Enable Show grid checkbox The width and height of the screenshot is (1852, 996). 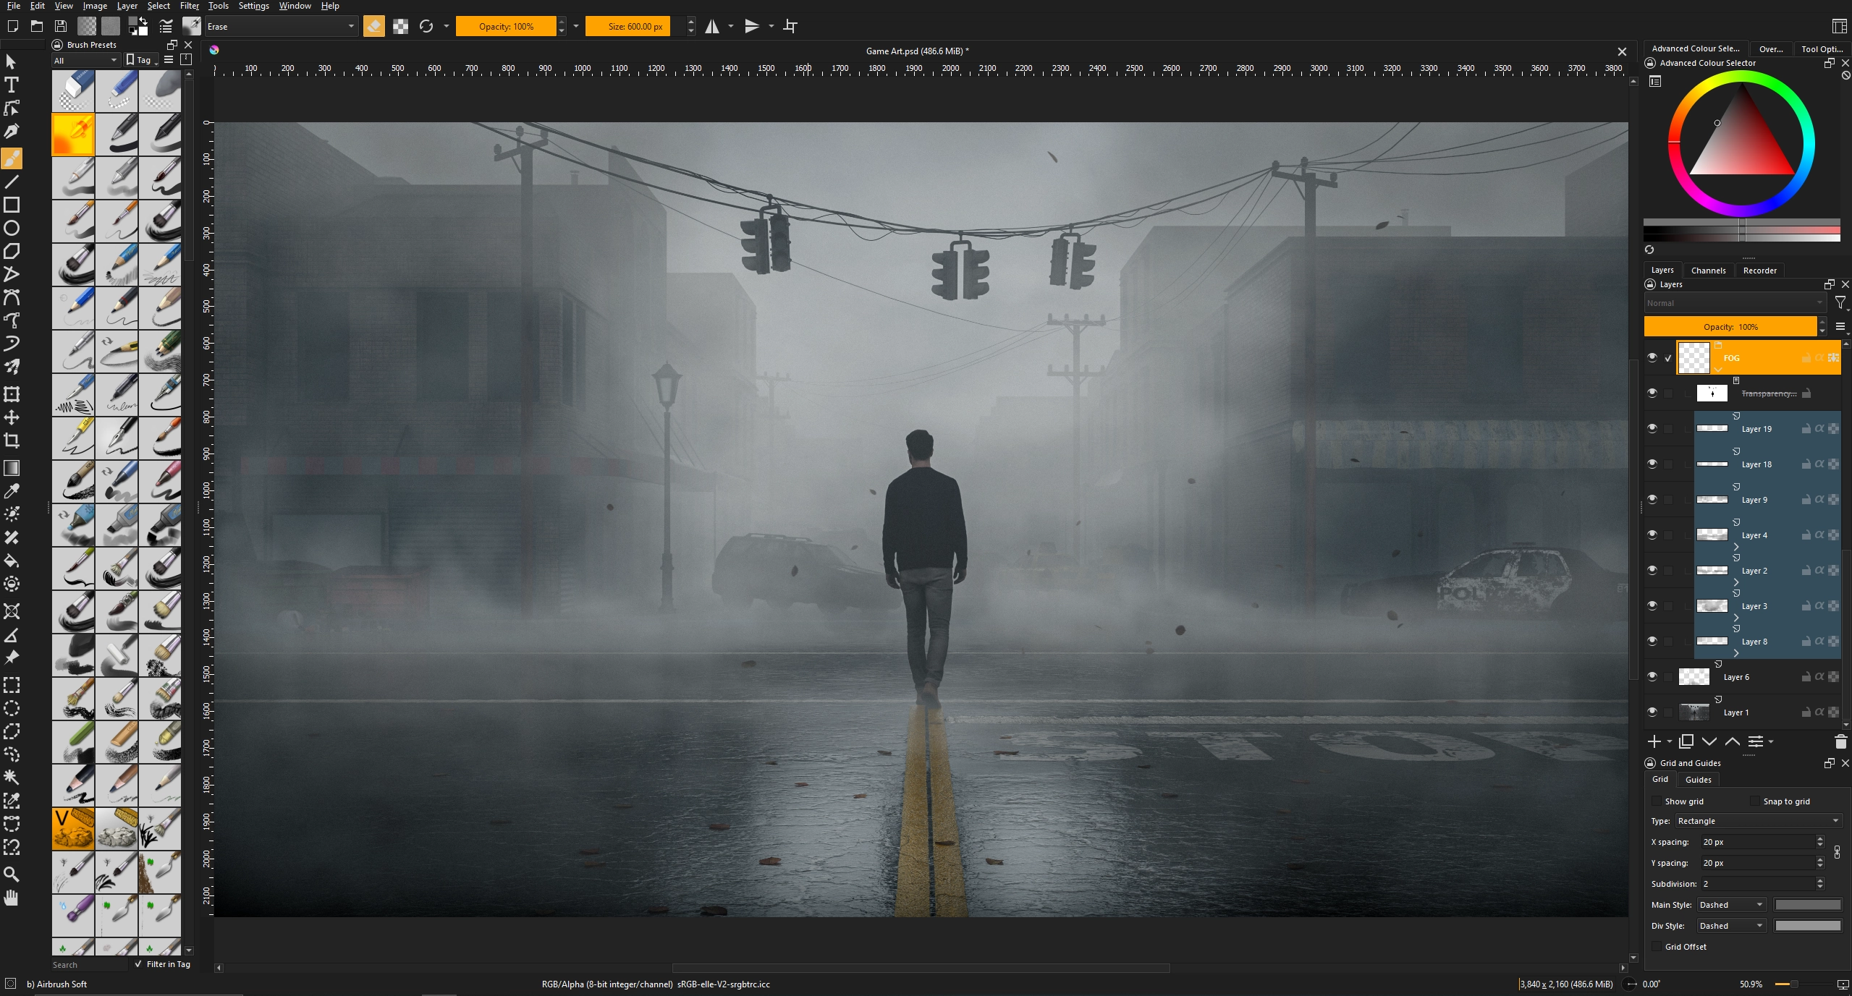(1656, 801)
